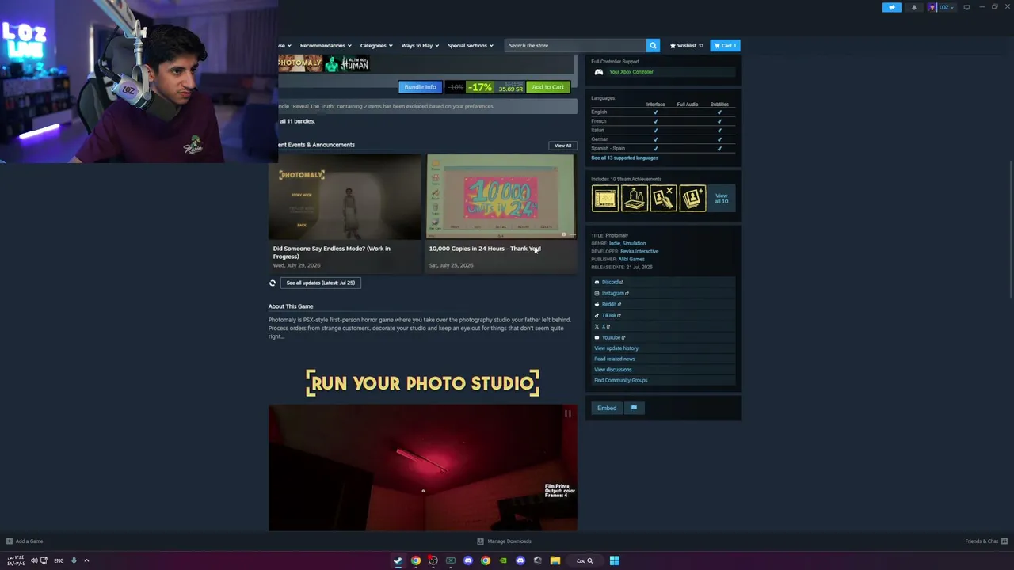Open the Simulation genre link

coord(635,243)
